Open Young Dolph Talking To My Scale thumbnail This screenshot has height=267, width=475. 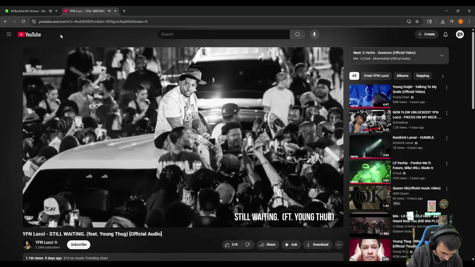tap(370, 96)
